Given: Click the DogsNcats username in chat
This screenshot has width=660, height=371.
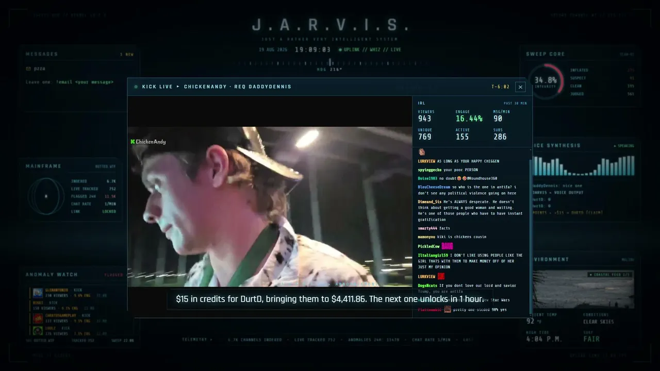Looking at the screenshot, I should (427, 285).
